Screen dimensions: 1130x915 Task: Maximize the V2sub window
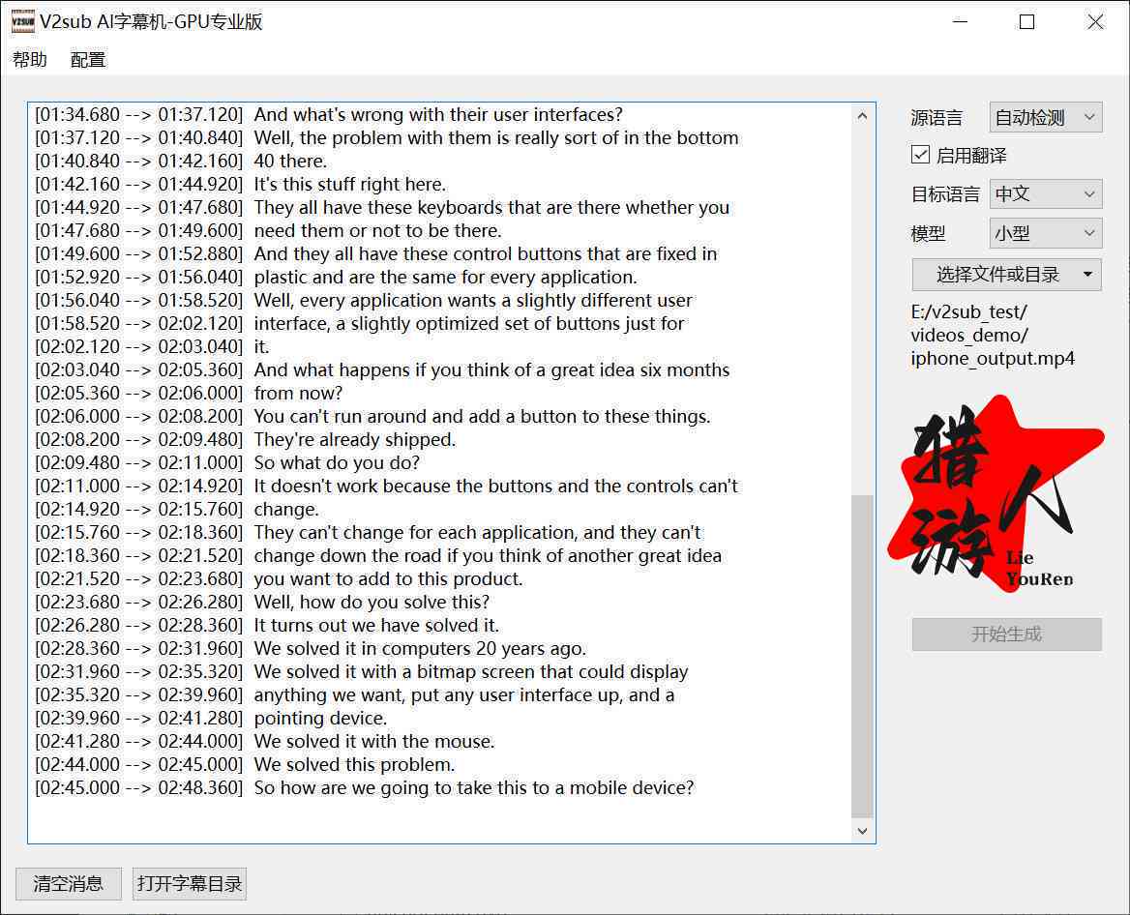[x=1026, y=21]
